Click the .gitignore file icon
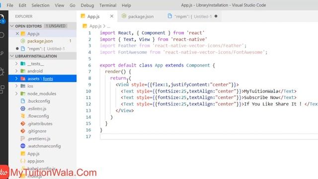 click(x=23, y=131)
